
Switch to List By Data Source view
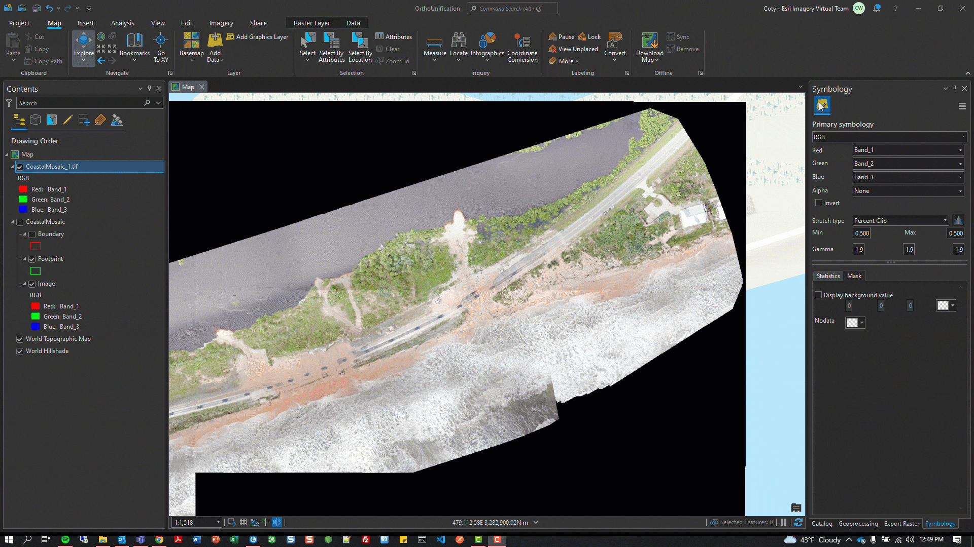(35, 120)
